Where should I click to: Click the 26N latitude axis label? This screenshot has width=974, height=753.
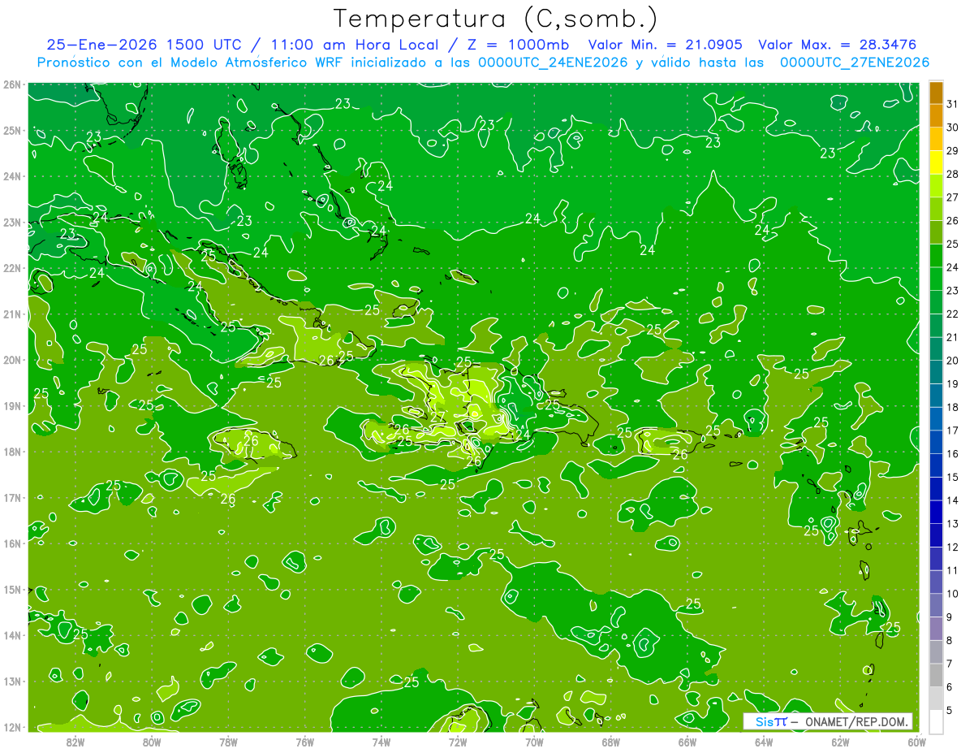tap(11, 84)
